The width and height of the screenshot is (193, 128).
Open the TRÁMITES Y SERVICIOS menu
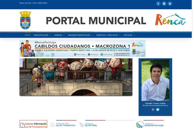(107, 35)
